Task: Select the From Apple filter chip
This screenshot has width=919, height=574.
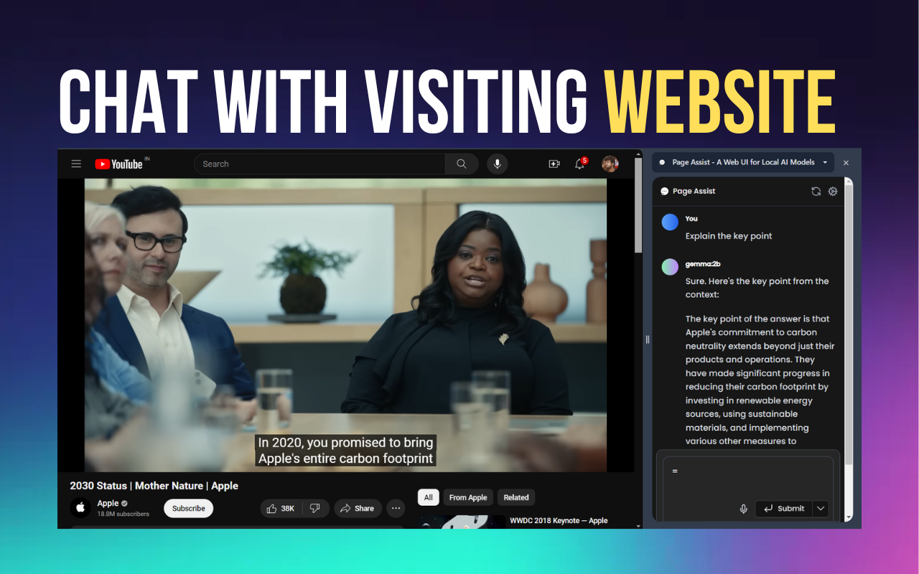Action: click(x=468, y=497)
